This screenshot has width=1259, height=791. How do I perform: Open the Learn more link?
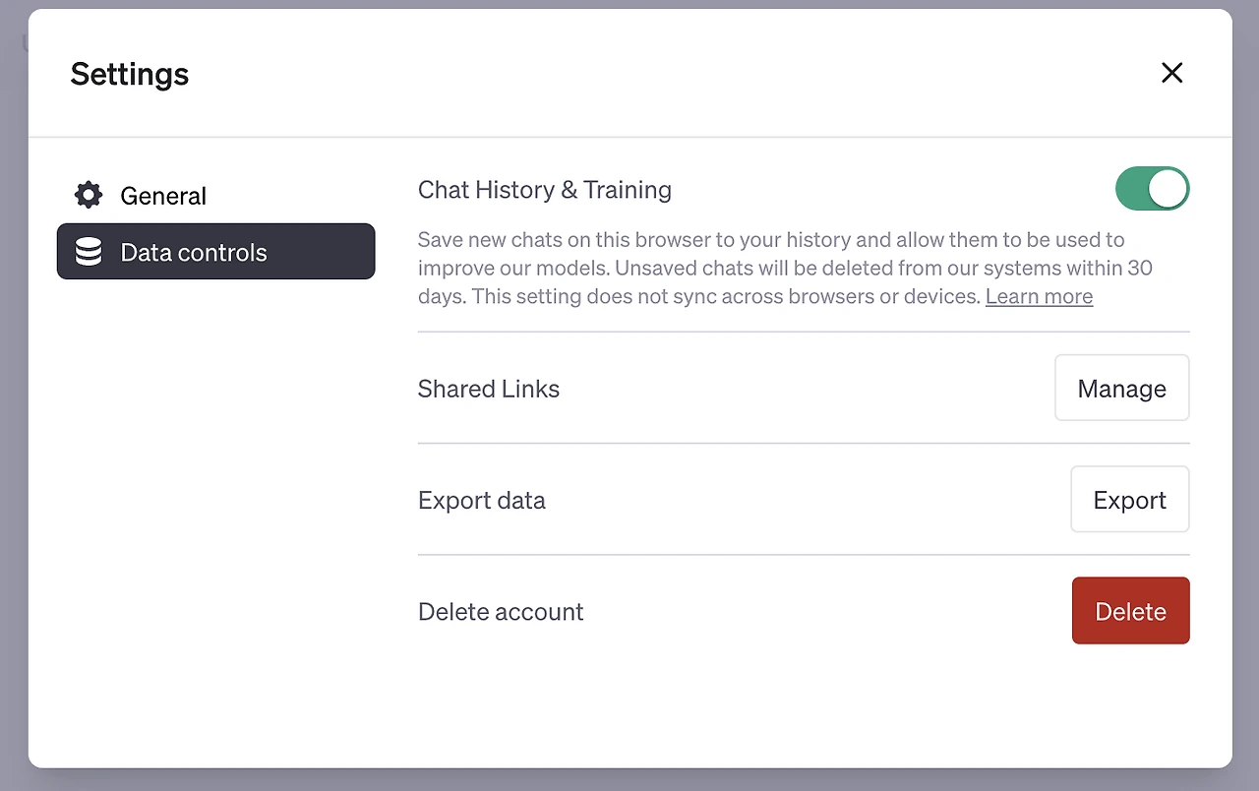point(1039,296)
